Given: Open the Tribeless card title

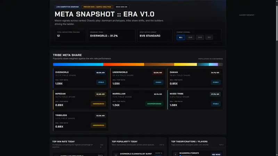Looking at the screenshot, I should pos(61,115).
